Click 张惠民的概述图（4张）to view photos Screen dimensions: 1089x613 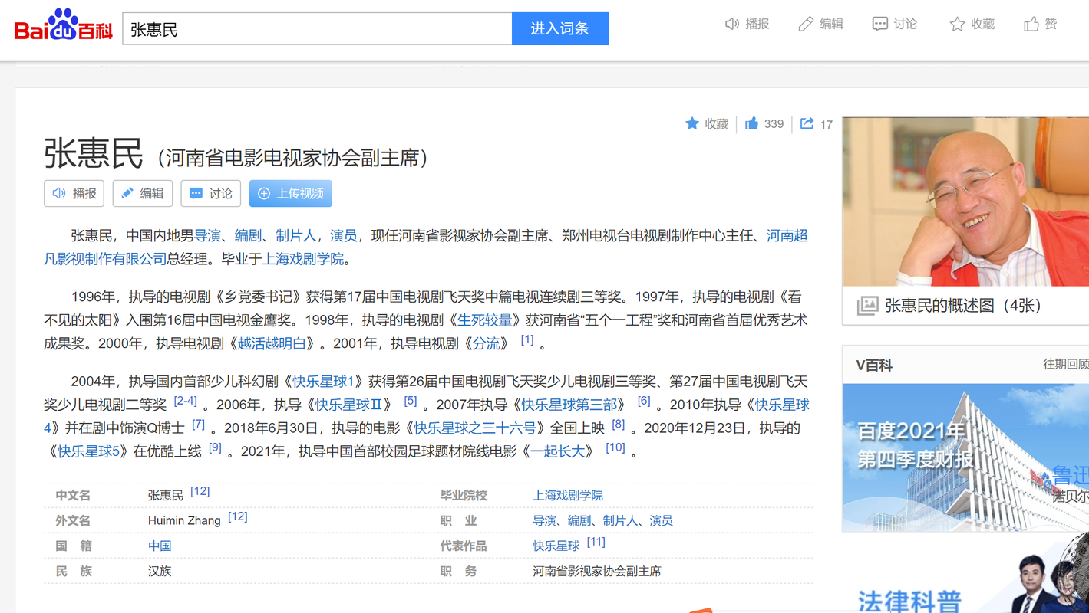tap(948, 305)
